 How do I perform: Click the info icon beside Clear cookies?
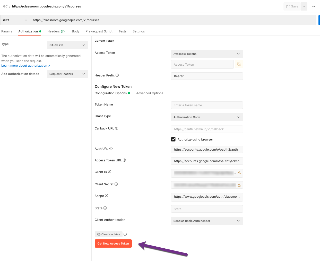pos(125,234)
